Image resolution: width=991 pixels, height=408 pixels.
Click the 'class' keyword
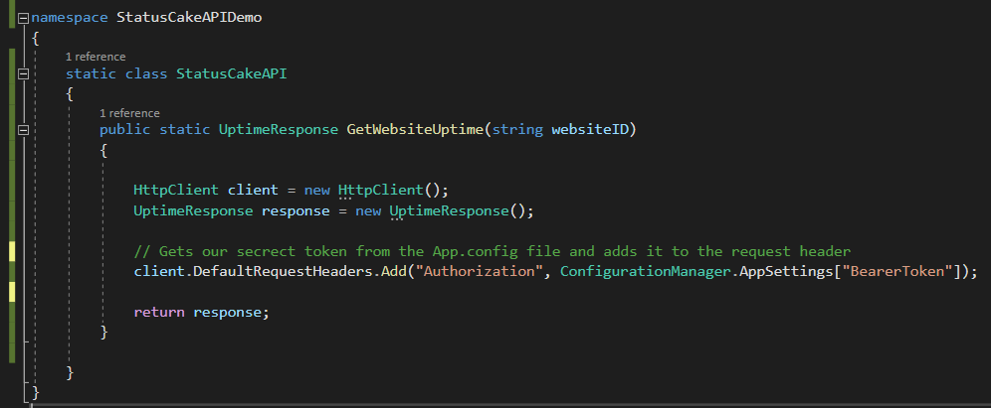tap(146, 73)
